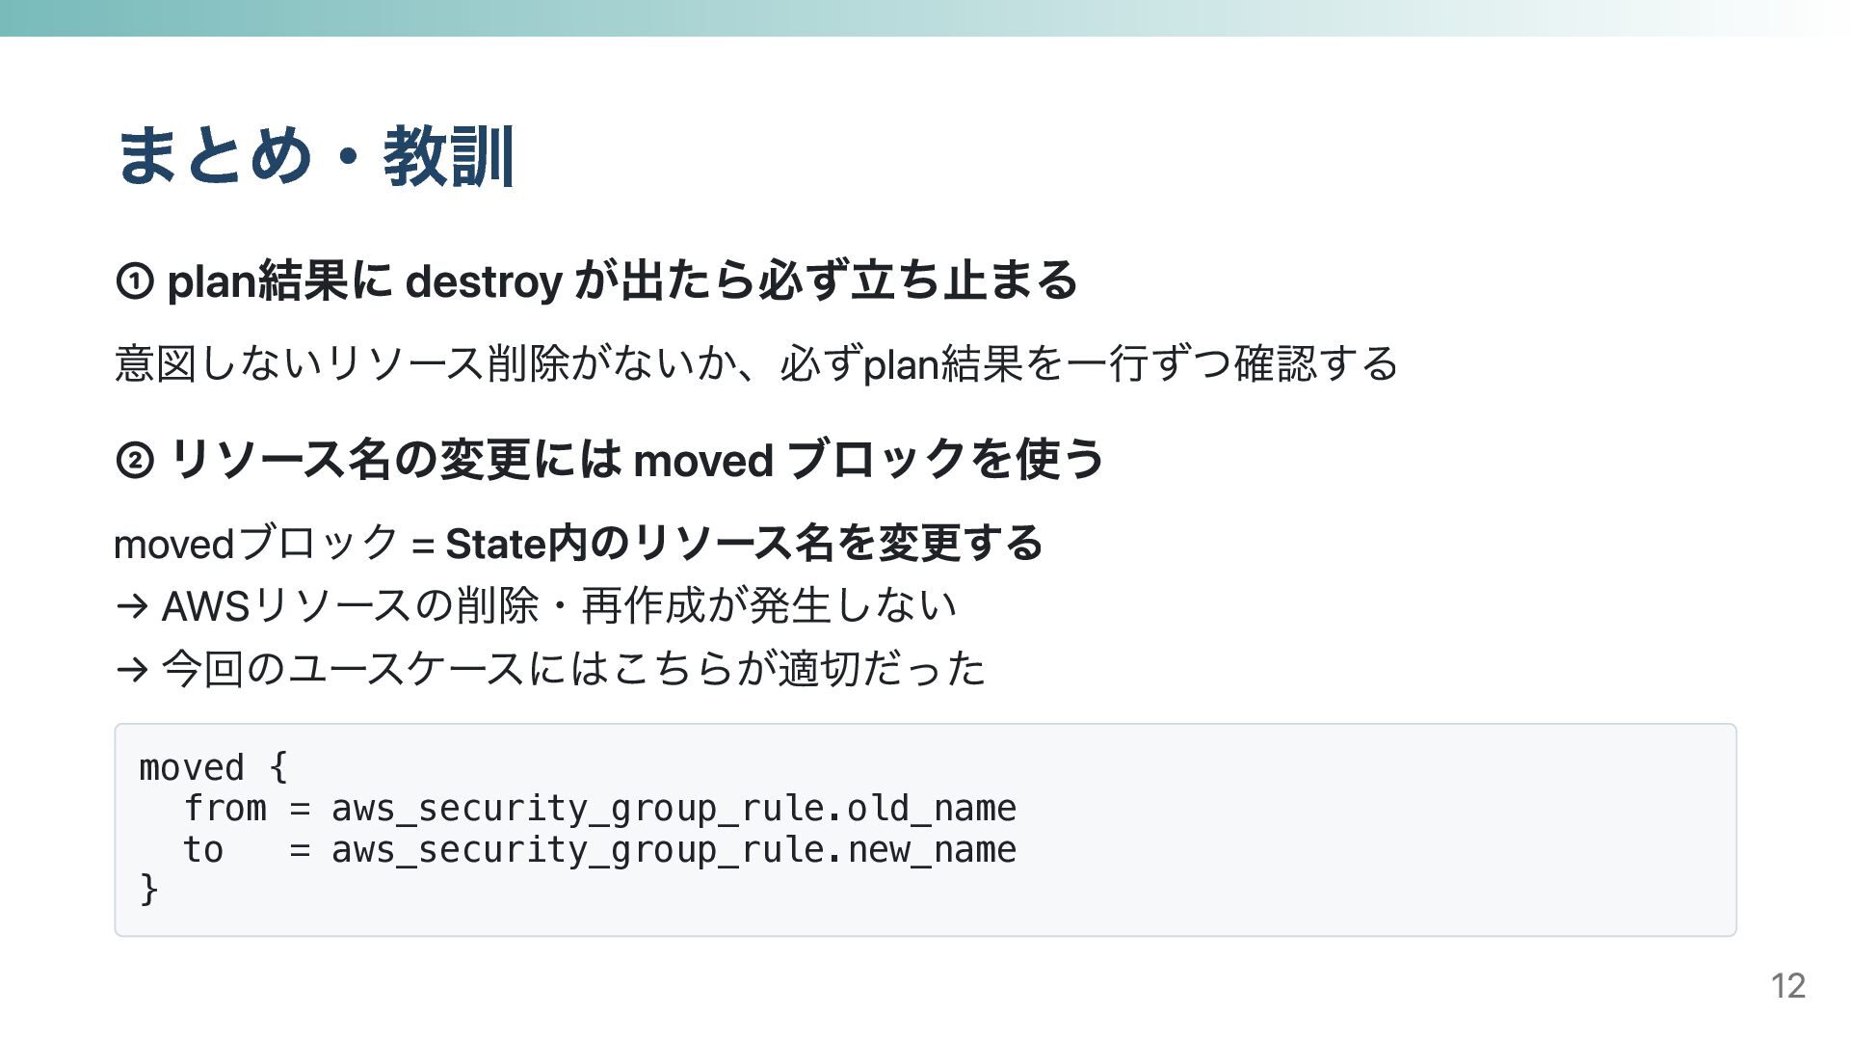
Task: Click the 'to' keyword in the code
Action: 203,850
